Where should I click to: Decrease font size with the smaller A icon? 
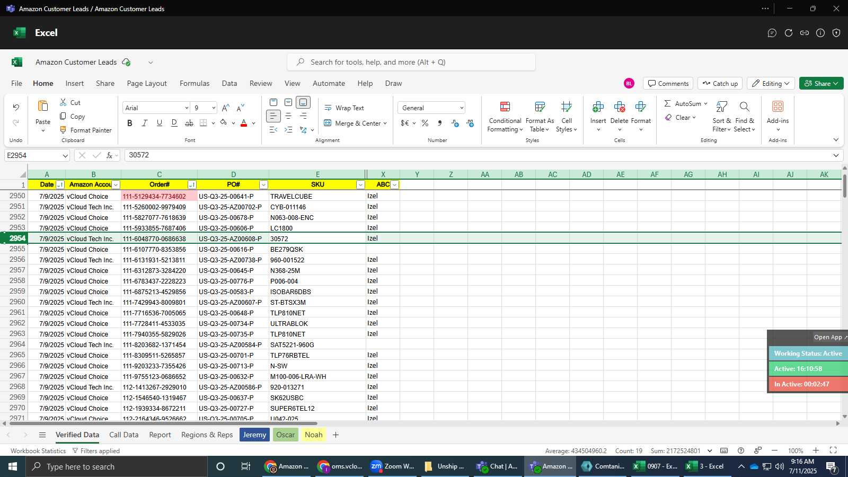click(241, 108)
